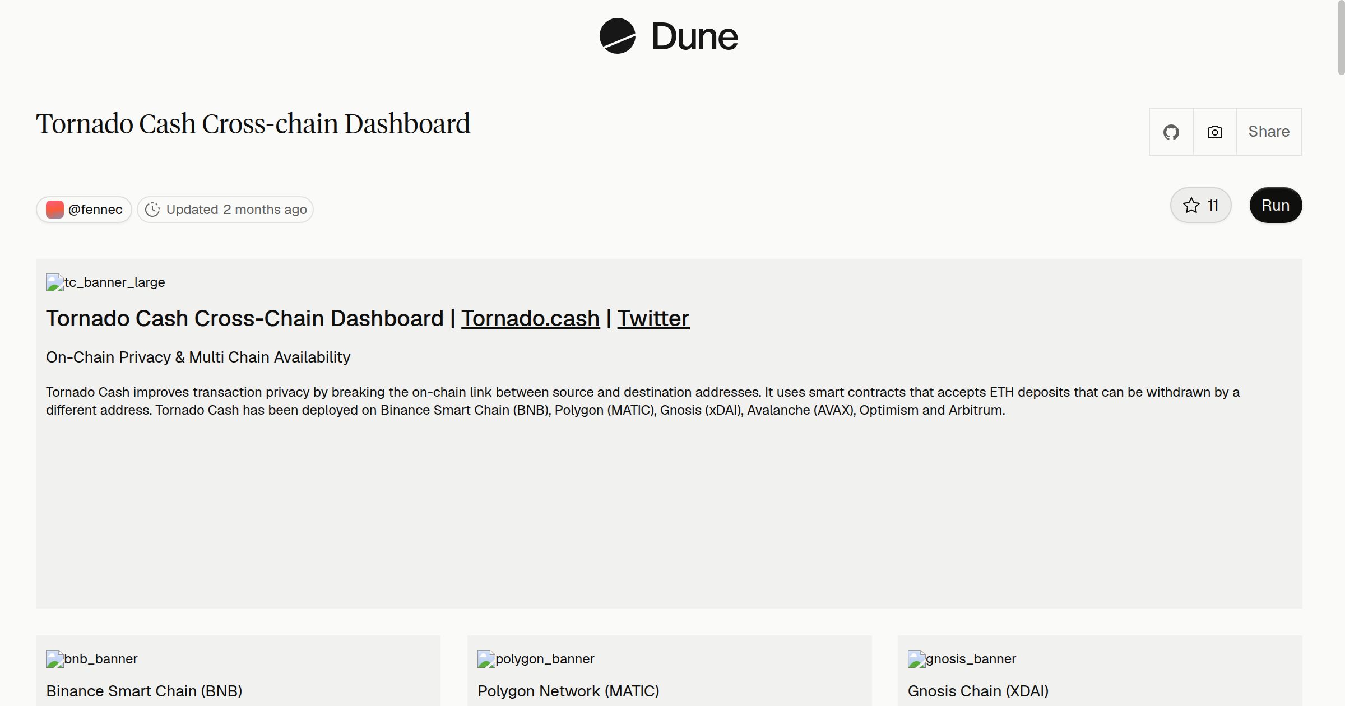Click the Updated 2 months ago badge
The height and width of the screenshot is (706, 1345).
pyautogui.click(x=225, y=210)
